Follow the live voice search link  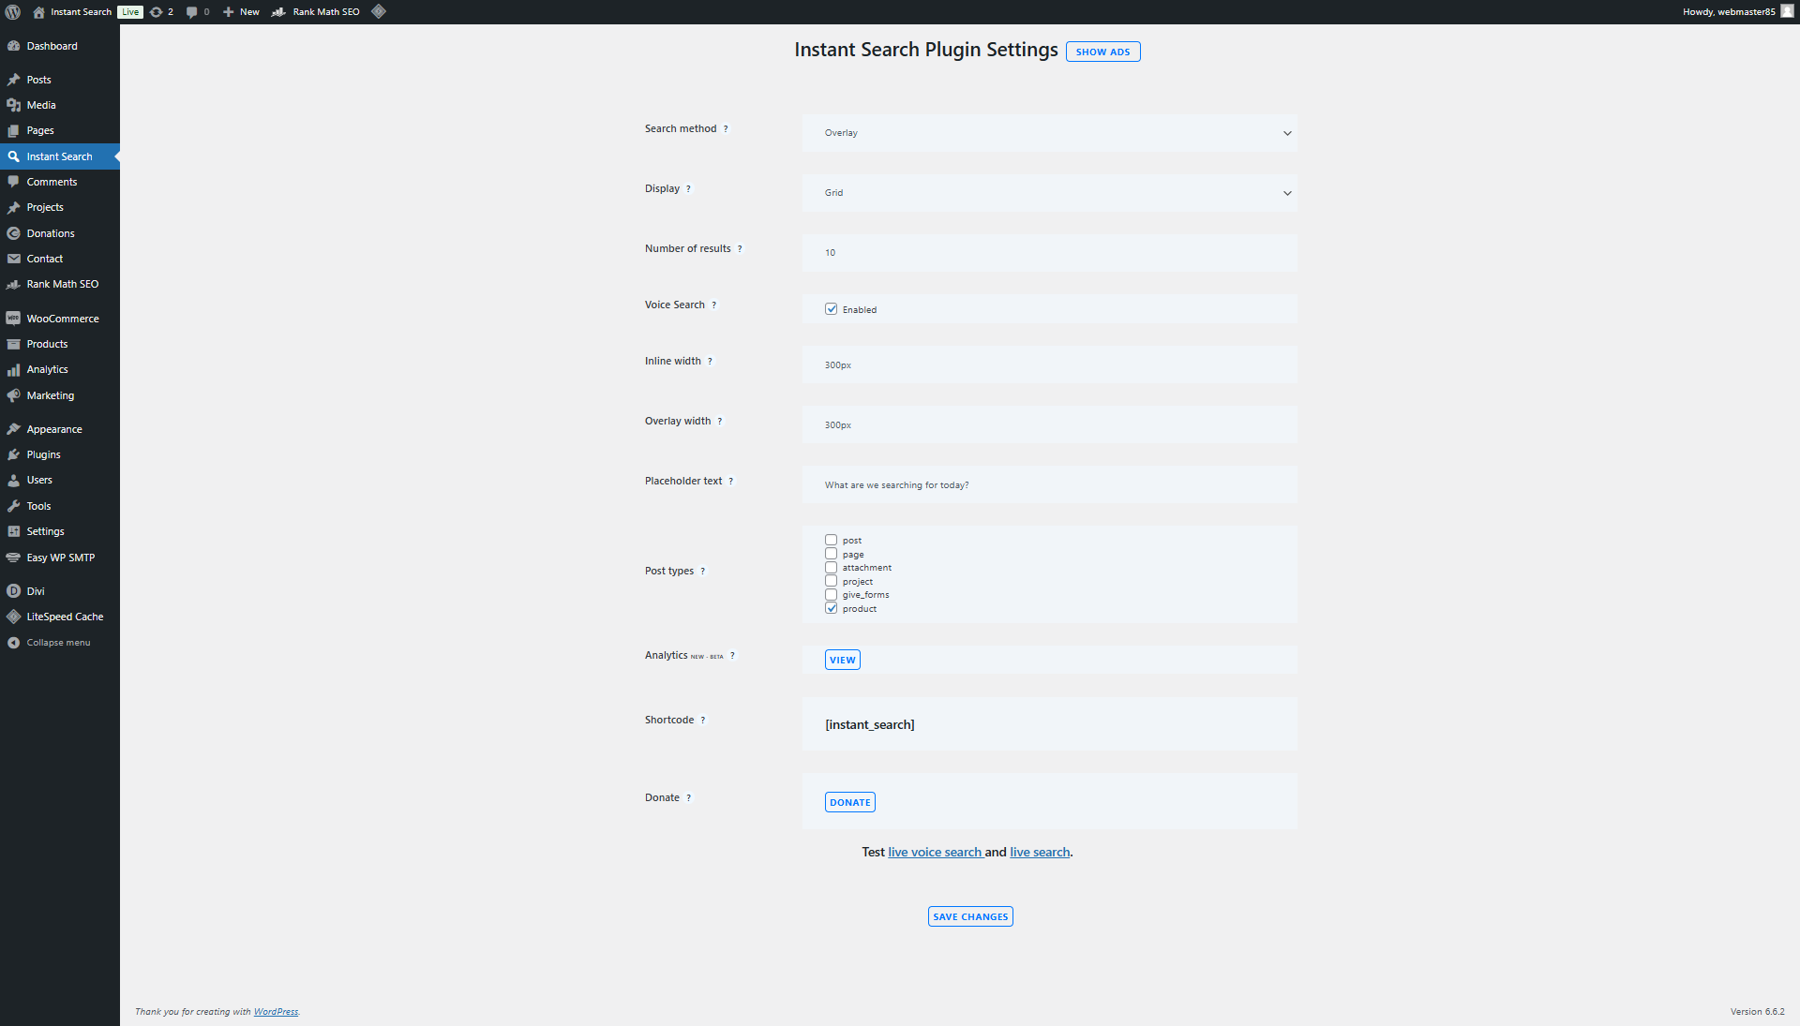click(x=934, y=853)
